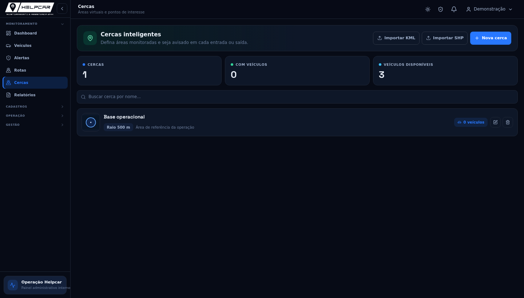
Task: Click the Importar KML button
Action: 396,38
